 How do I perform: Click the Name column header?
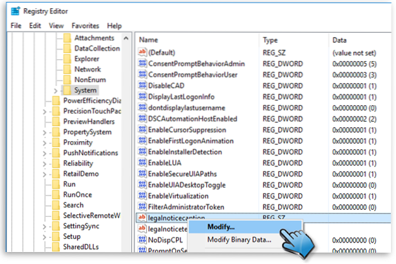pos(148,40)
